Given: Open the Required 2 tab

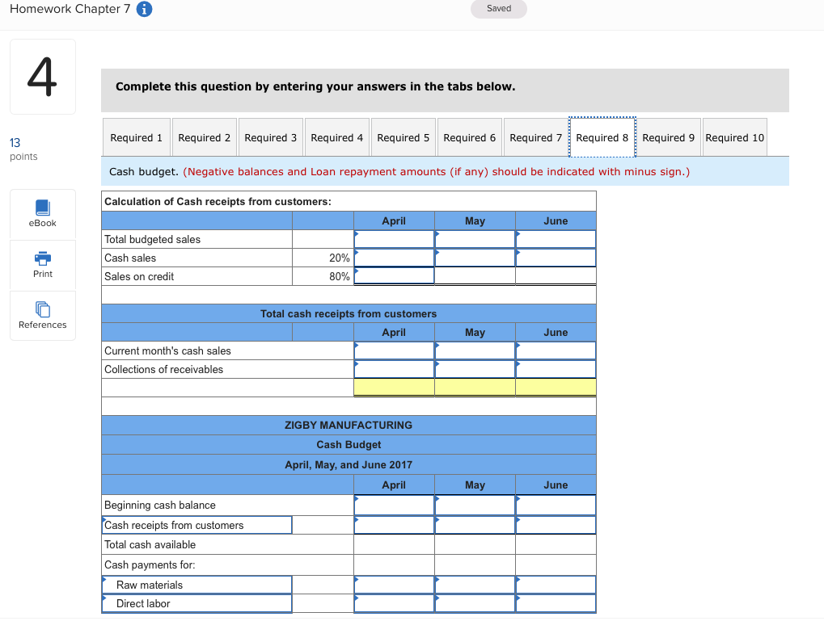Looking at the screenshot, I should tap(205, 137).
